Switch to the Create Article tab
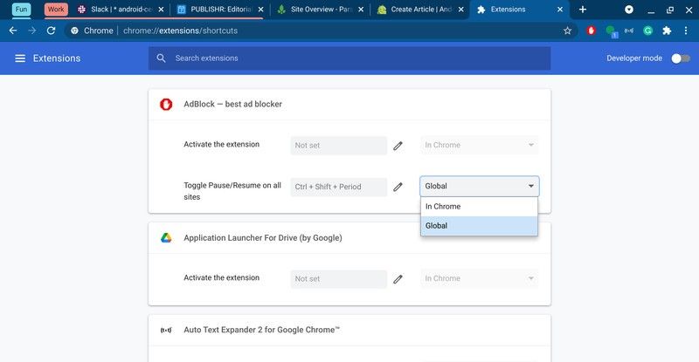Viewport: 699px width, 362px height. [x=419, y=10]
